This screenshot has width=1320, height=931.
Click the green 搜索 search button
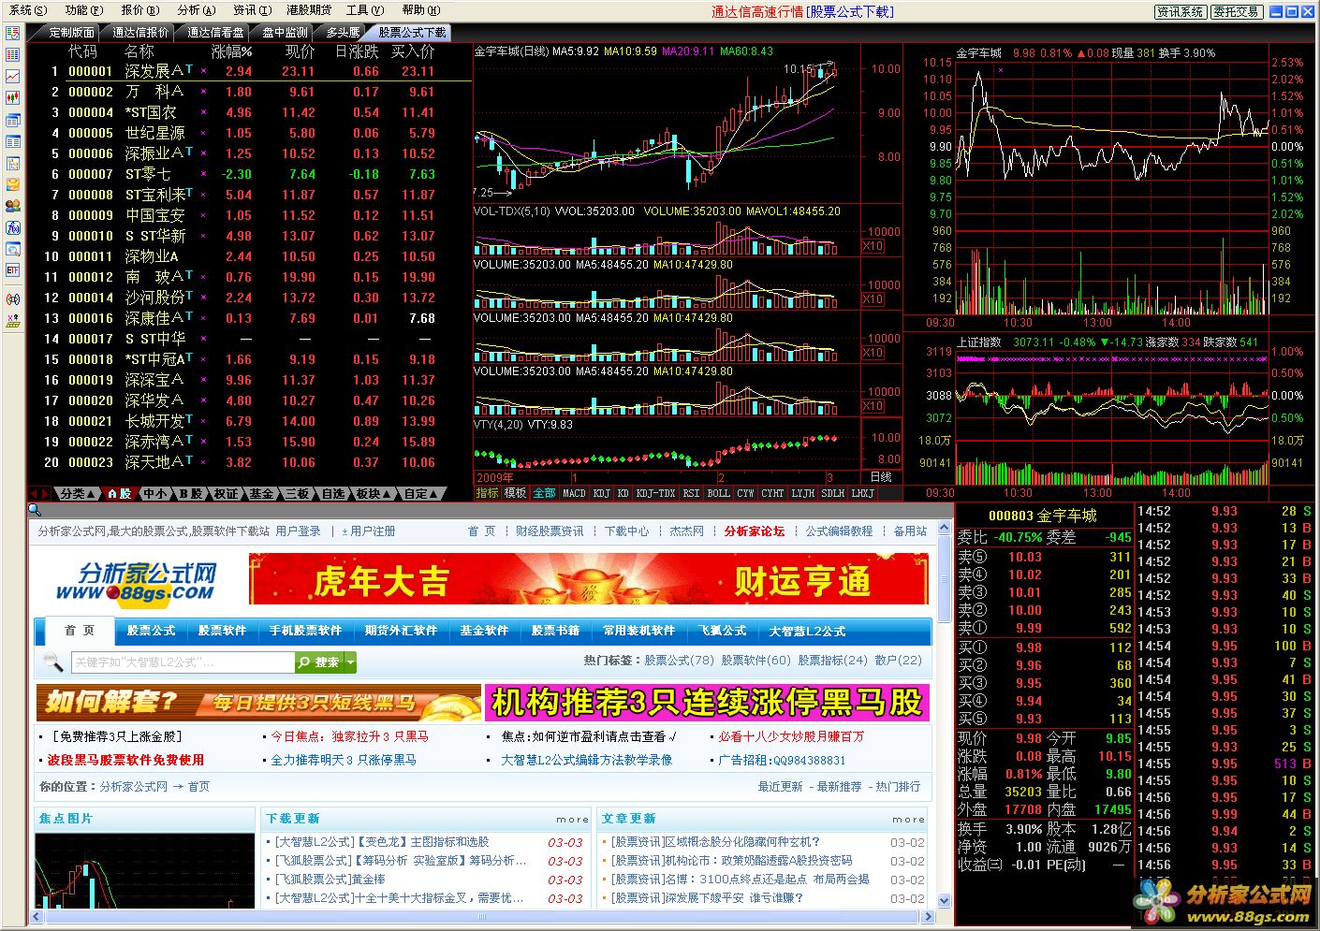(x=319, y=662)
